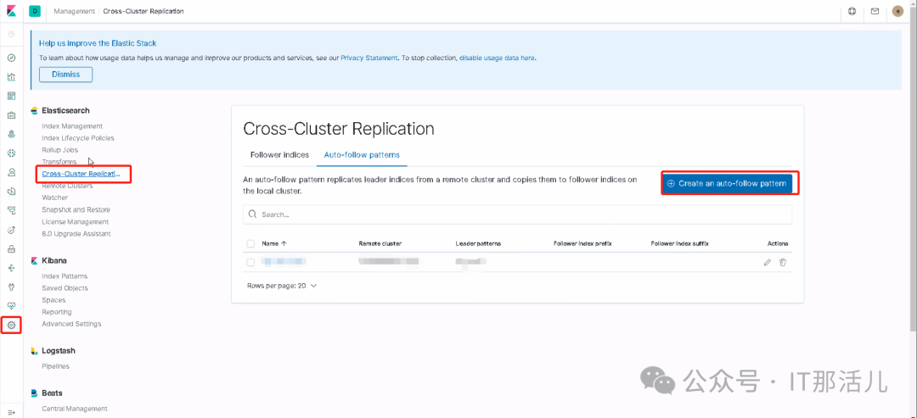Open Discover from the side navigation
This screenshot has width=917, height=418.
coord(11,58)
